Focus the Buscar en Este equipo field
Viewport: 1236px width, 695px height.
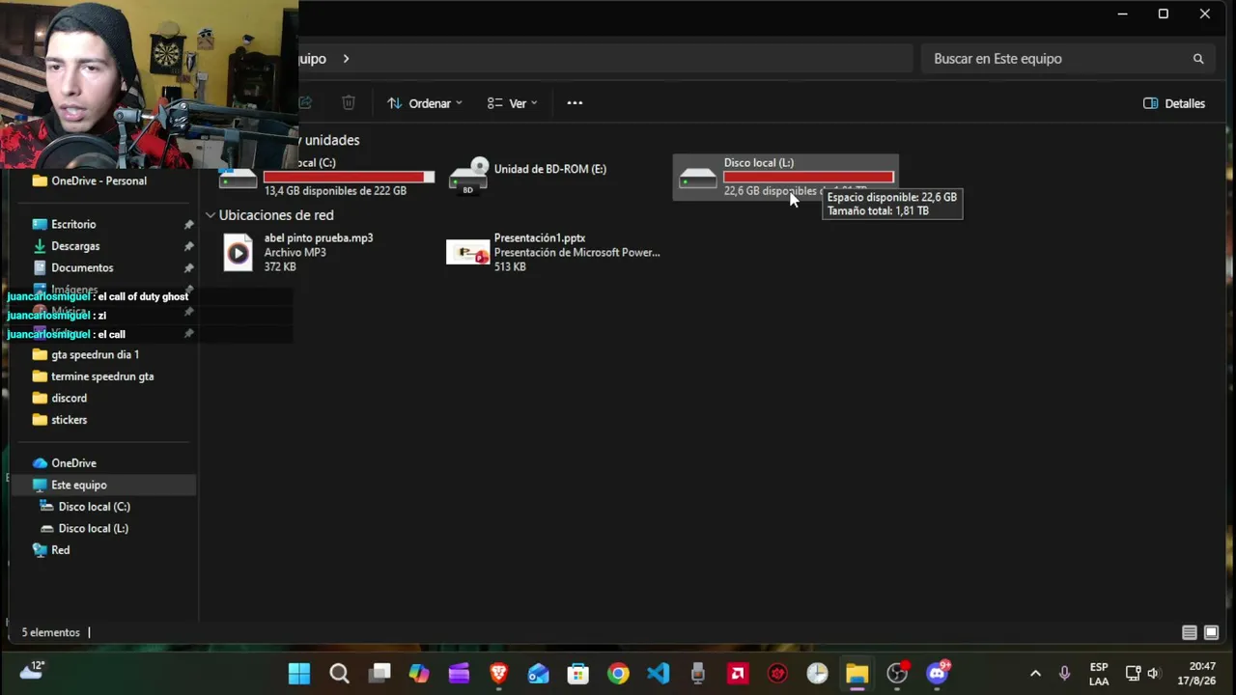[1067, 59]
